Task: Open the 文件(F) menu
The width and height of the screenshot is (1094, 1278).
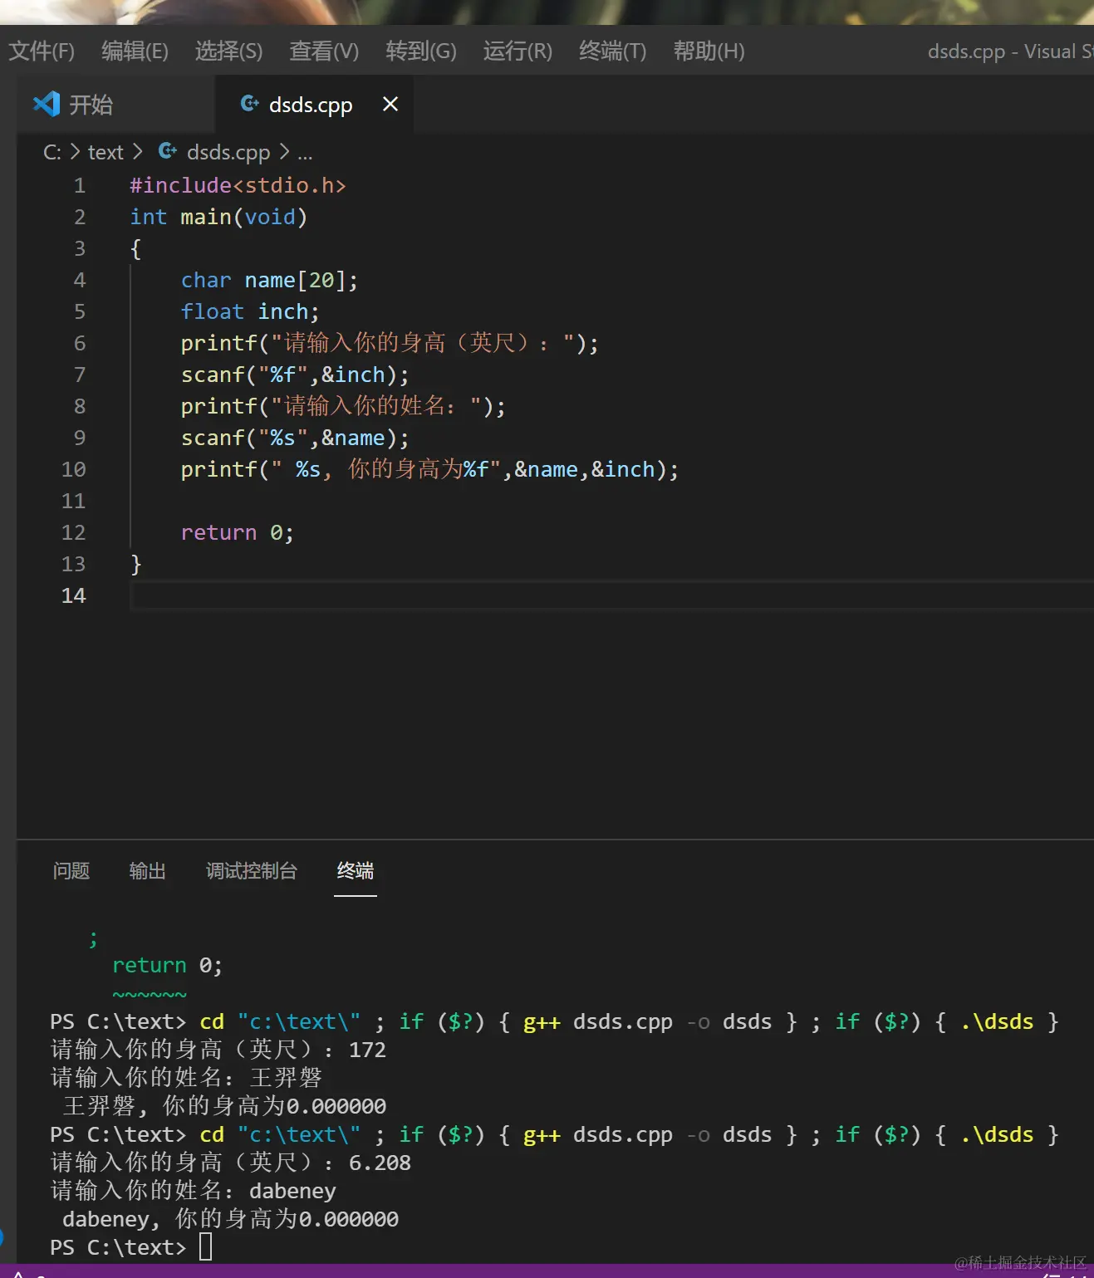Action: [x=42, y=51]
